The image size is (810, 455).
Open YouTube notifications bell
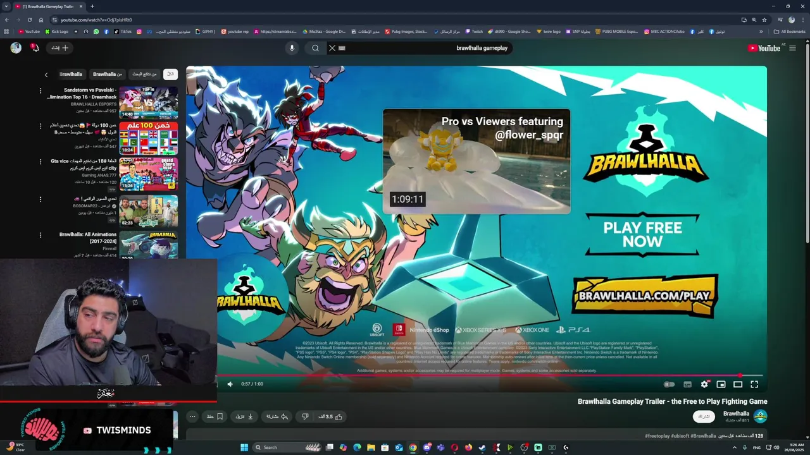pyautogui.click(x=35, y=48)
